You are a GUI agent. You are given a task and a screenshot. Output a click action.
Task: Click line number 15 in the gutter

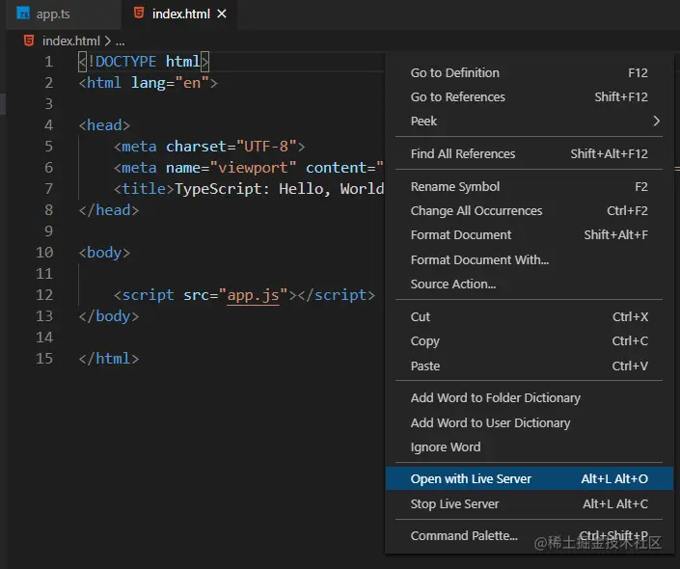[44, 359]
